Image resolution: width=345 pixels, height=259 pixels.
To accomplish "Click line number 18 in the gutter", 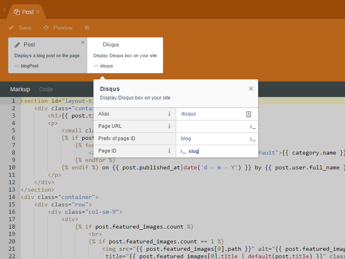I will [x=12, y=227].
